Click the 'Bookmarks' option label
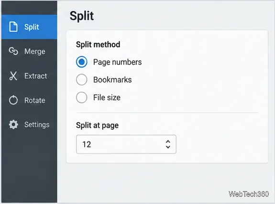This screenshot has height=204, width=275. pyautogui.click(x=112, y=80)
